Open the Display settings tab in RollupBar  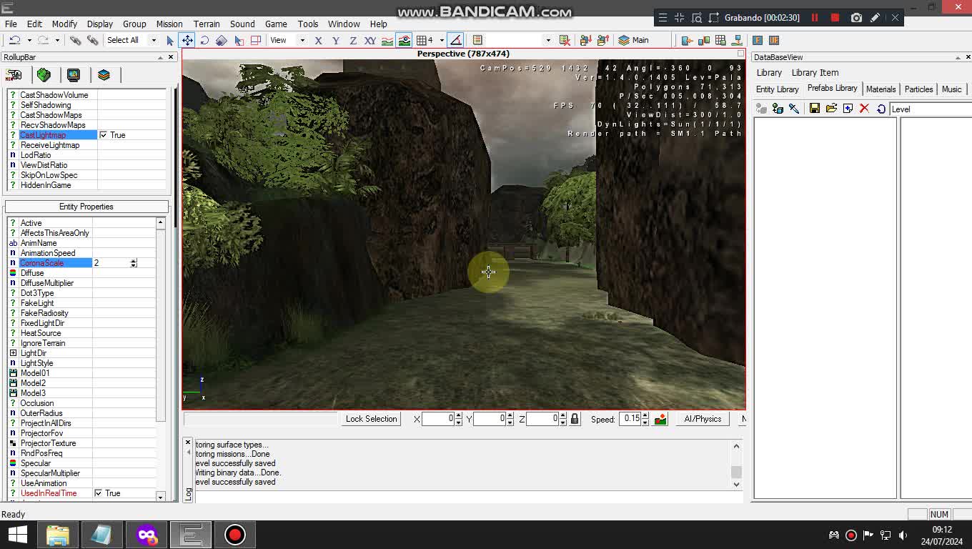(74, 75)
